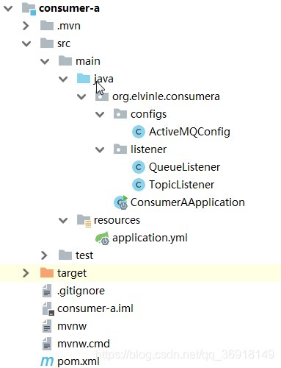Image resolution: width=281 pixels, height=368 pixels.
Task: Select the QueueListener class name
Action: pyautogui.click(x=185, y=167)
